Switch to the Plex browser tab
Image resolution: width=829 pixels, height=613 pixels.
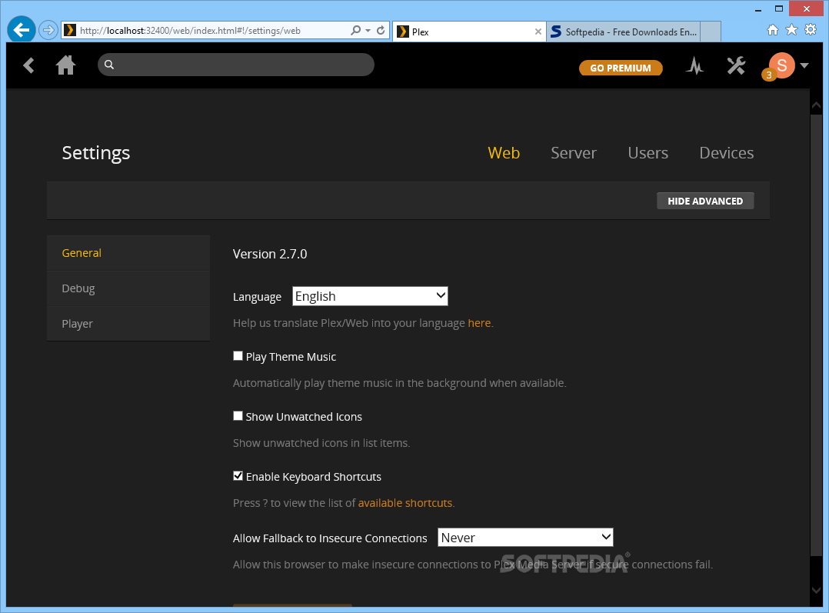(x=469, y=32)
